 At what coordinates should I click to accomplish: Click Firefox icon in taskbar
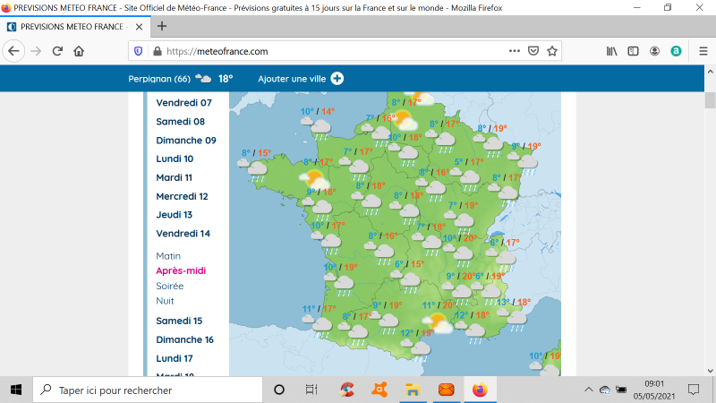[480, 390]
